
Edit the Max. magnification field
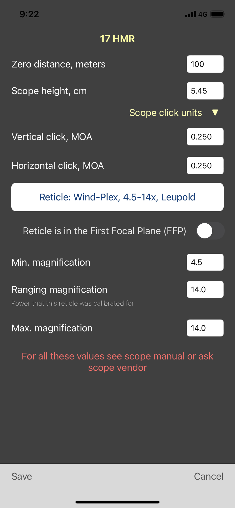click(205, 328)
